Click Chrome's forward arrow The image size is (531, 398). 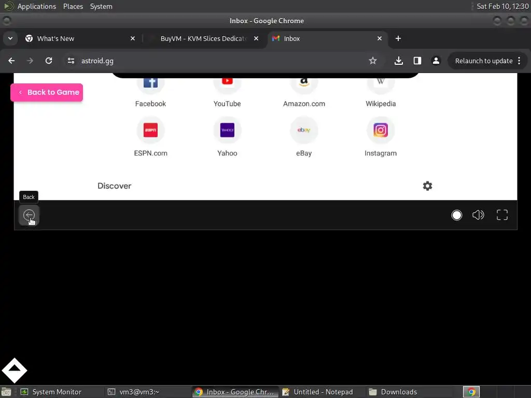coord(30,61)
